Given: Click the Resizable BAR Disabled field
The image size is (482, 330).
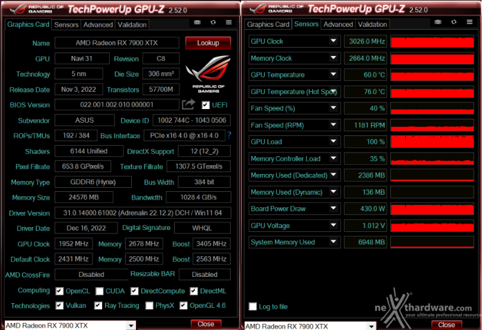Looking at the screenshot, I should click(204, 274).
